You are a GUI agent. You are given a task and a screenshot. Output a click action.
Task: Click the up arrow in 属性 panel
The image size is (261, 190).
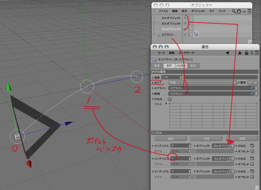[x=240, y=53]
